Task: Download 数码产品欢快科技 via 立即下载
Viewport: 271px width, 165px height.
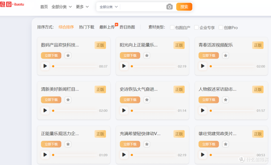Action: 51,55
